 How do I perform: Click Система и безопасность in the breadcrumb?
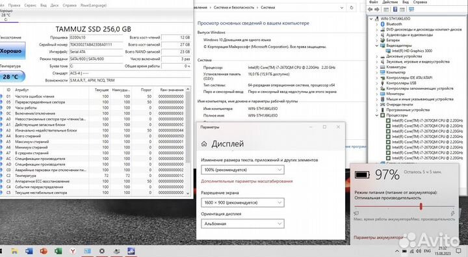point(234,7)
